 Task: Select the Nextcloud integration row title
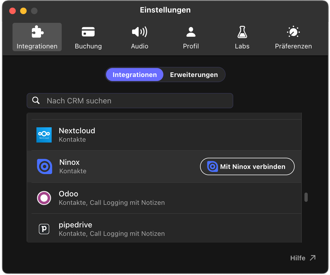click(77, 131)
